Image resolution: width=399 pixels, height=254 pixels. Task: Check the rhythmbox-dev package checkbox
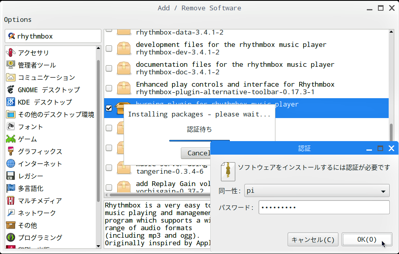109,48
